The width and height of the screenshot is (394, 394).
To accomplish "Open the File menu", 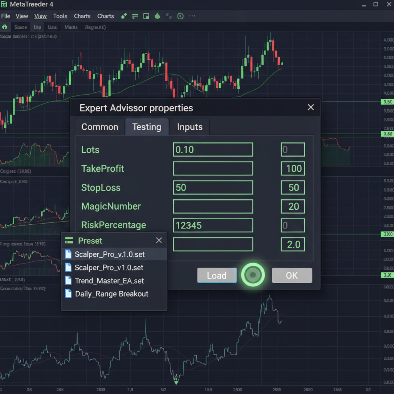I will pyautogui.click(x=6, y=16).
